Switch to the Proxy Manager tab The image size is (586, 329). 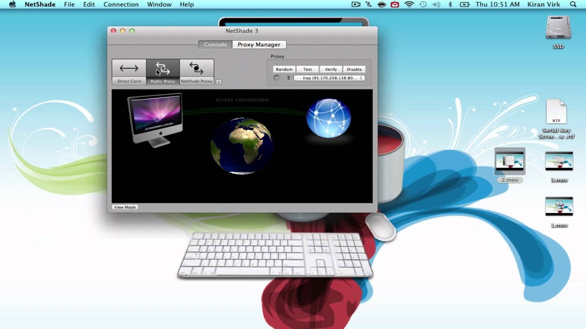(x=259, y=44)
